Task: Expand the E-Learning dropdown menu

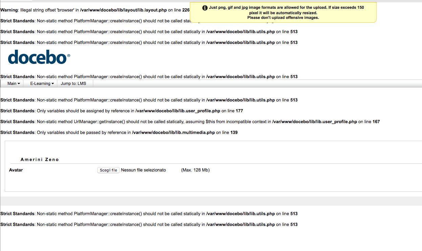Action: point(42,84)
